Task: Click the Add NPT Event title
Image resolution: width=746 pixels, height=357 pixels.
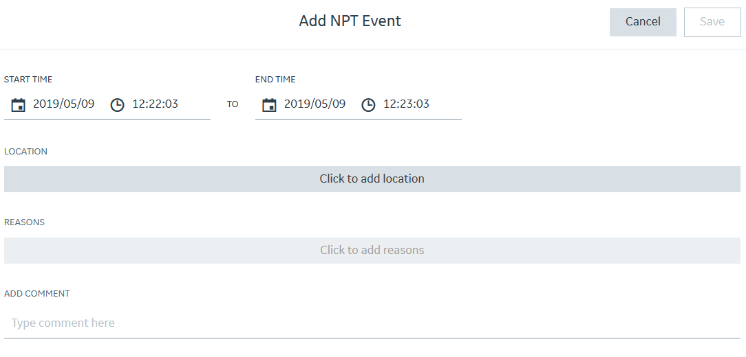Action: pyautogui.click(x=350, y=21)
